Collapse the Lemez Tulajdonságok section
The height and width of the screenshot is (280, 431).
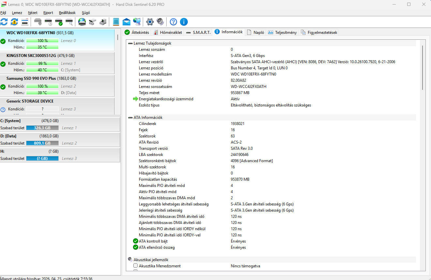[x=130, y=43]
